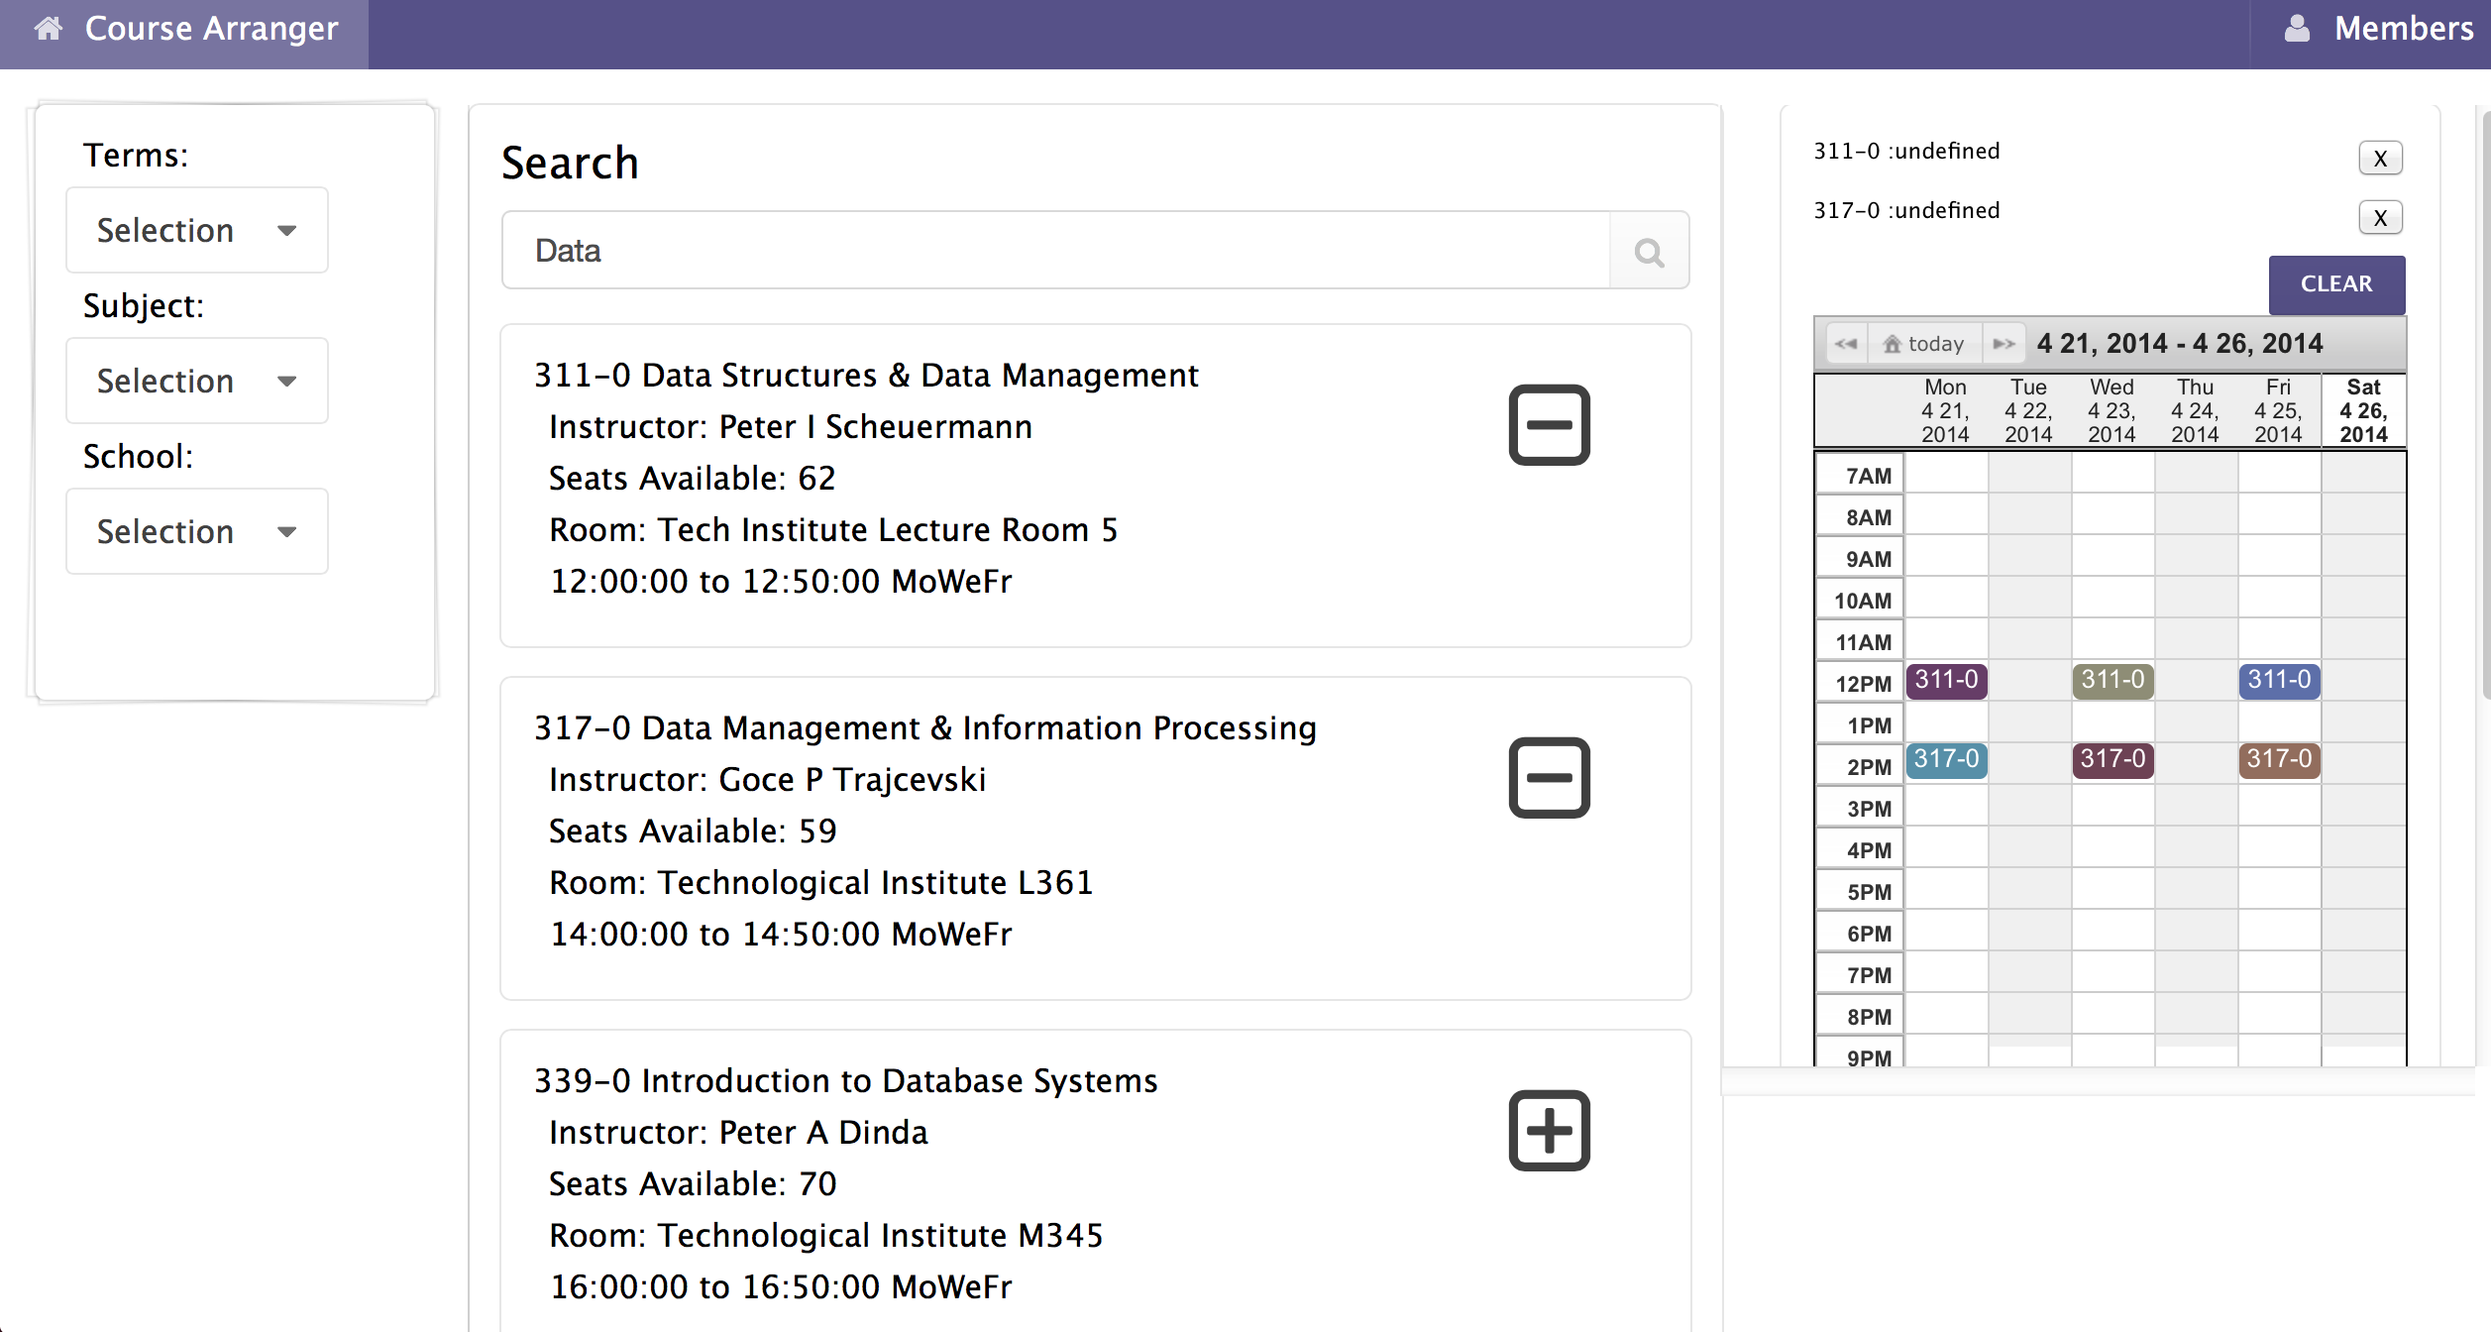Open the School selection dropdown
Viewport: 2491px width, 1332px height.
click(x=196, y=532)
